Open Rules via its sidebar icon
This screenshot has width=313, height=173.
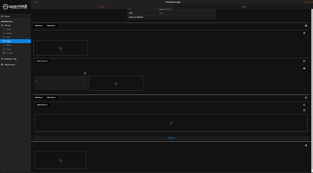point(4,45)
